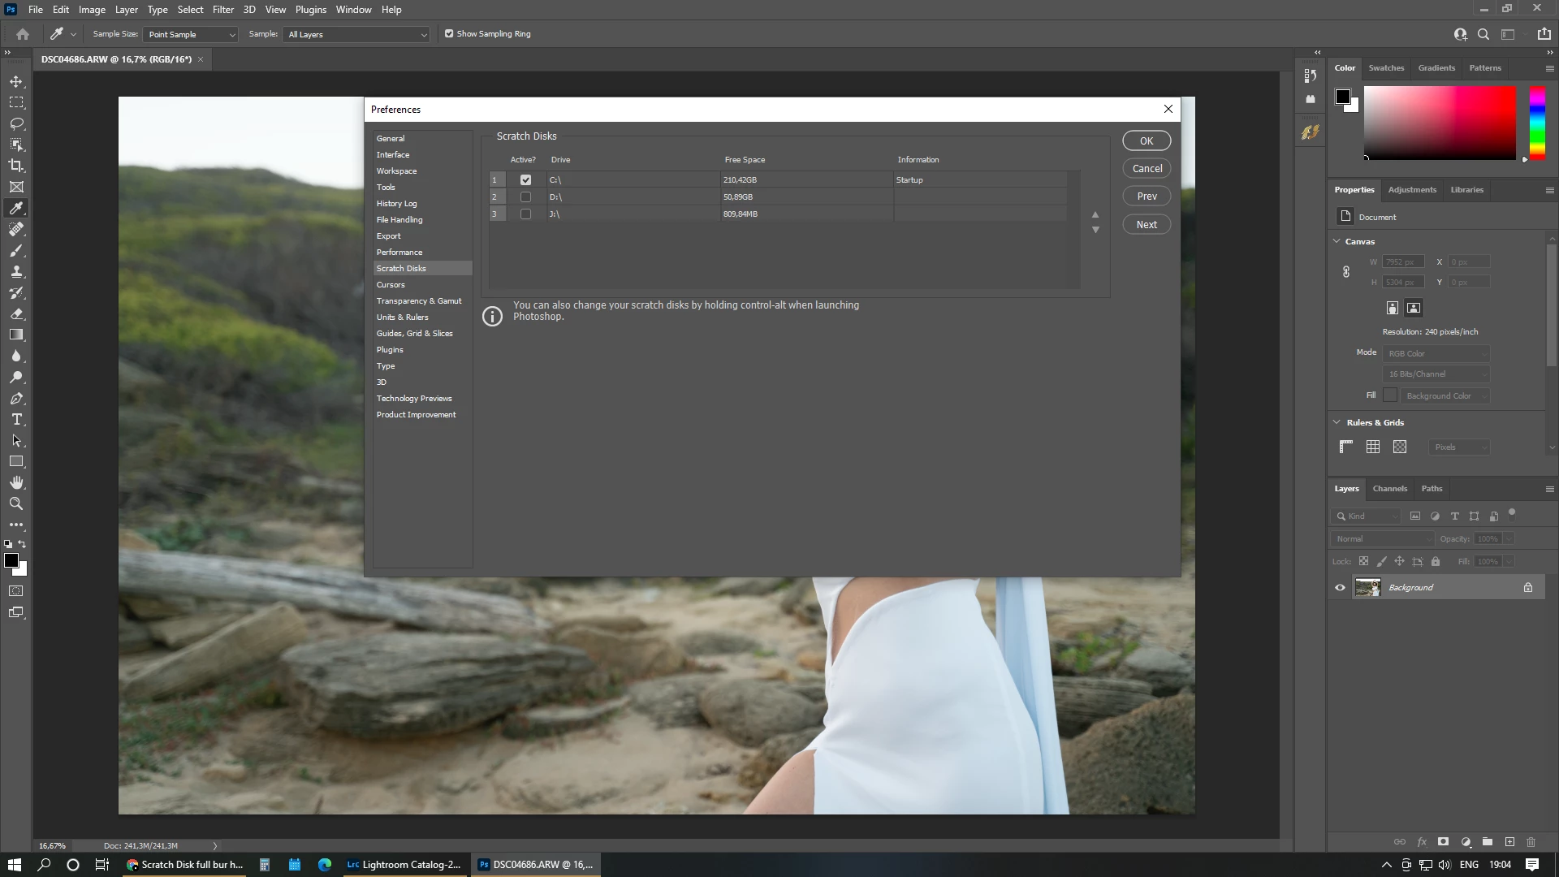The height and width of the screenshot is (877, 1559).
Task: Go to Next preferences page
Action: [1146, 225]
